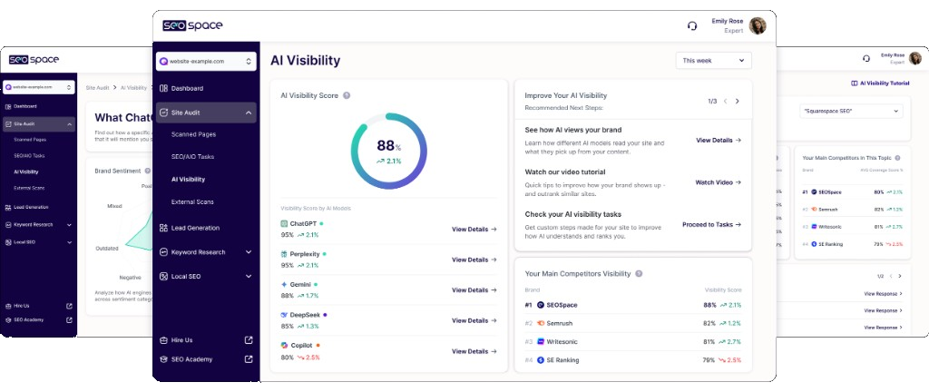The height and width of the screenshot is (392, 929).
Task: Click SEO Academy graduation cap icon, front window
Action: 164,359
